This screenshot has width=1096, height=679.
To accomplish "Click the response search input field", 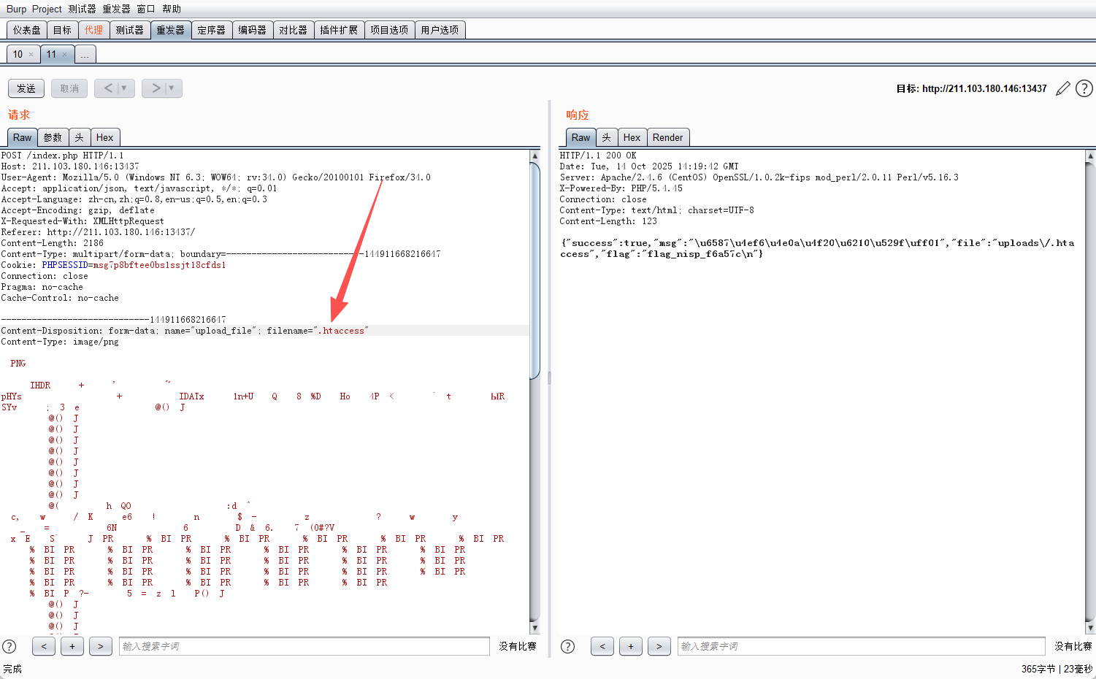I will click(x=862, y=646).
